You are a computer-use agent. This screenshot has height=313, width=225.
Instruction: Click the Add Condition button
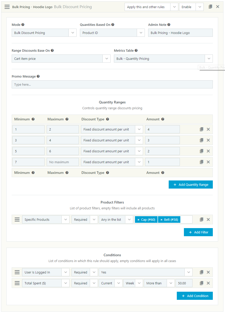click(195, 296)
